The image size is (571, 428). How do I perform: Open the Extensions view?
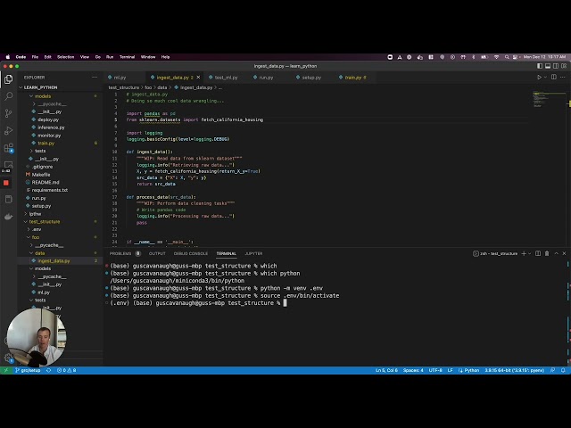click(x=8, y=148)
